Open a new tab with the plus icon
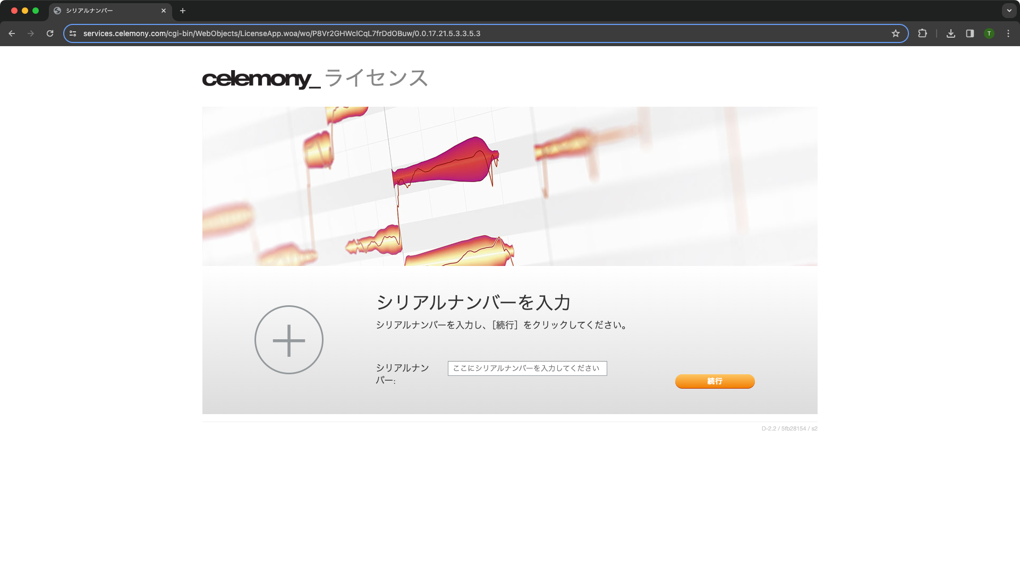1020x567 pixels. [x=183, y=11]
